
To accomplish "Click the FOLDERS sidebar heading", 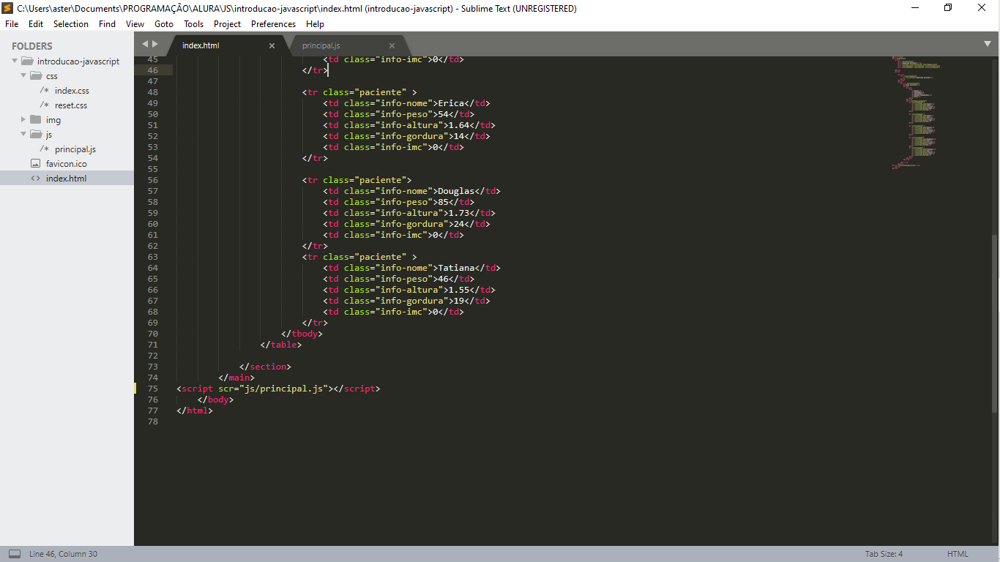I will pyautogui.click(x=32, y=46).
